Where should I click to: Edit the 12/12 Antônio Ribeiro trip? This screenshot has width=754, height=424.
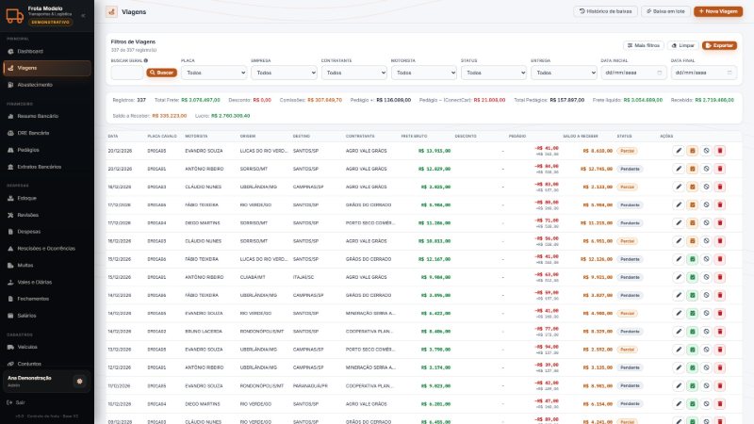pos(679,367)
